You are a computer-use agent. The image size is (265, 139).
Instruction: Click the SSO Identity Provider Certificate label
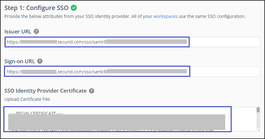tap(45, 91)
